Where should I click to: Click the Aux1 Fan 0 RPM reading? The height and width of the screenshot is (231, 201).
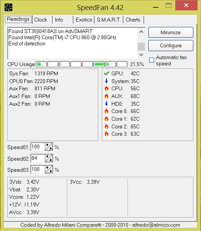30,96
